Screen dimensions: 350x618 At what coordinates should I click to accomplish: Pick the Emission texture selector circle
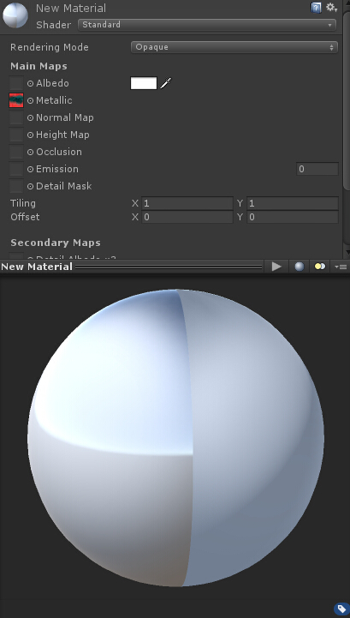pos(30,170)
